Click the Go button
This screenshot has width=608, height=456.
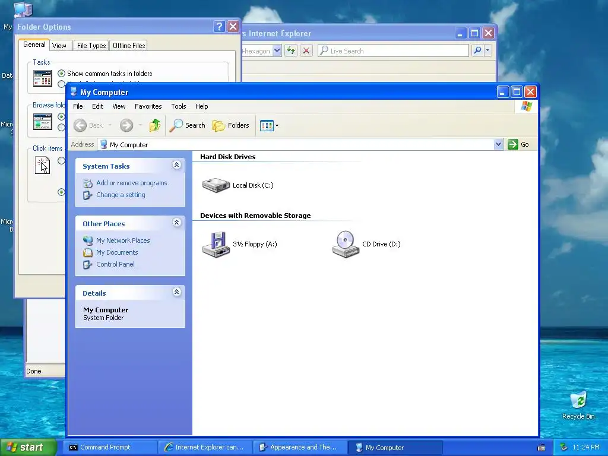tap(518, 144)
